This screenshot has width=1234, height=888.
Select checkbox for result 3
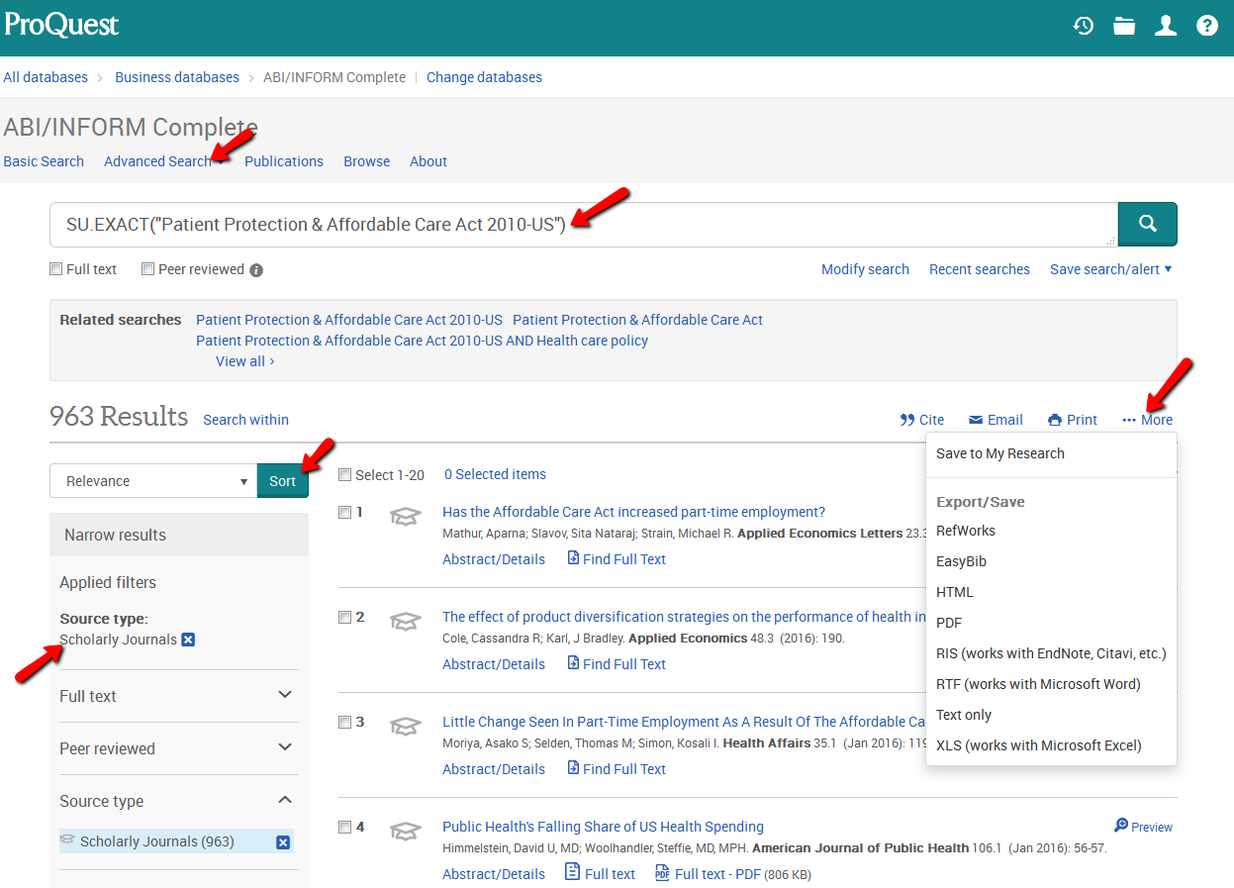[344, 723]
